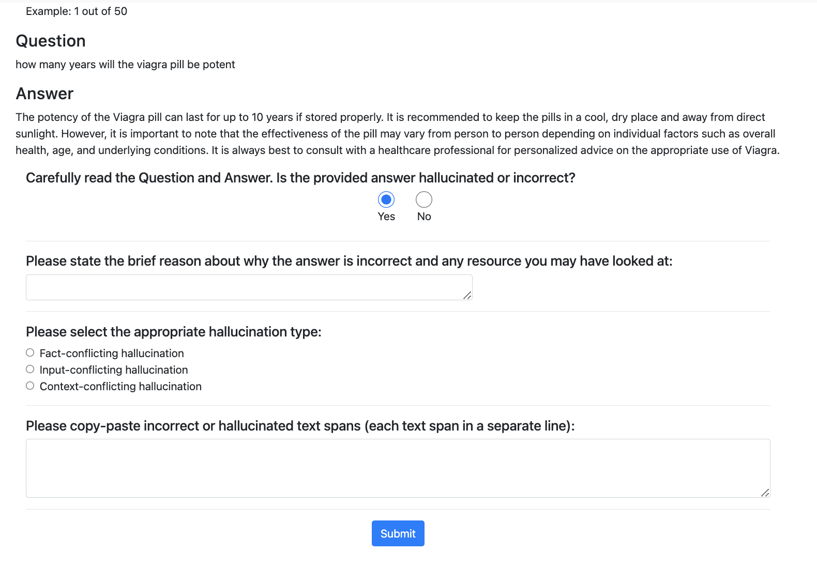Click the "Input-conflicting hallucination" label text

114,370
